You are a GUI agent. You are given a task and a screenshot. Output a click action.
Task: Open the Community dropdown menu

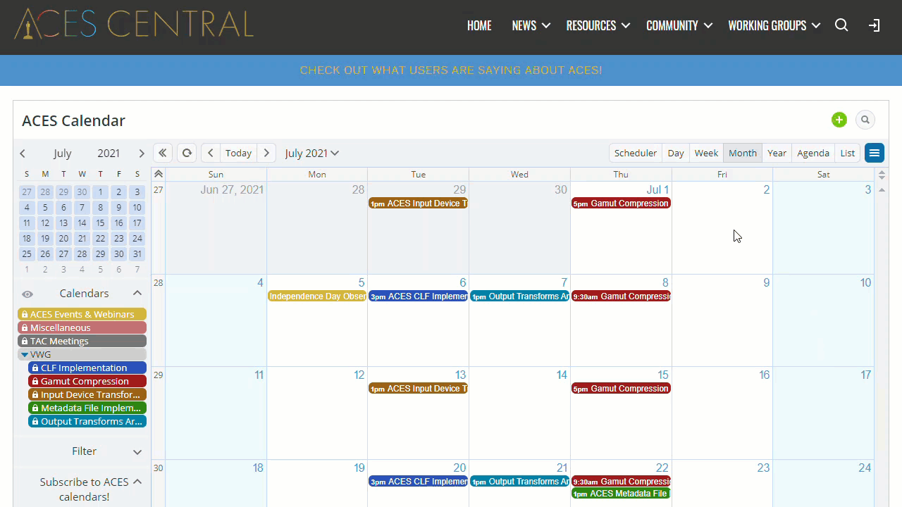pos(679,25)
